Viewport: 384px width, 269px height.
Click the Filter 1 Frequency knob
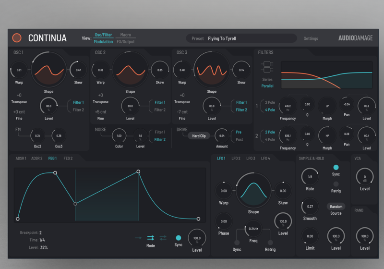point(288,106)
